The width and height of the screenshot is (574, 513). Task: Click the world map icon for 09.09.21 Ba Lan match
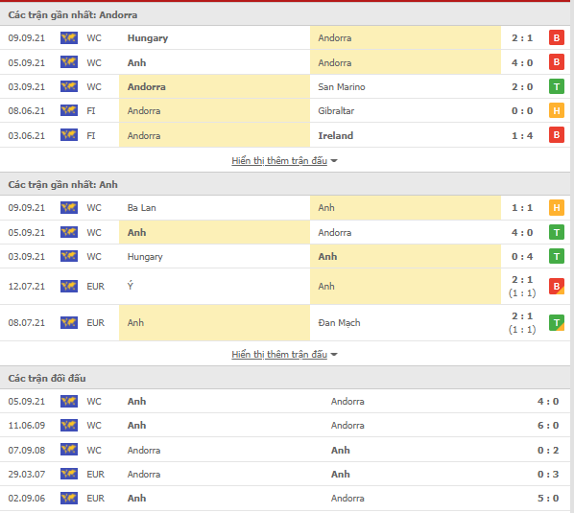[69, 207]
